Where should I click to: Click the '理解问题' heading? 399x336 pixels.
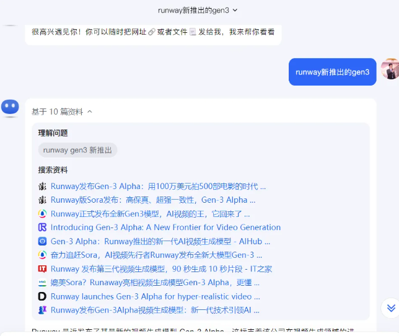(53, 133)
